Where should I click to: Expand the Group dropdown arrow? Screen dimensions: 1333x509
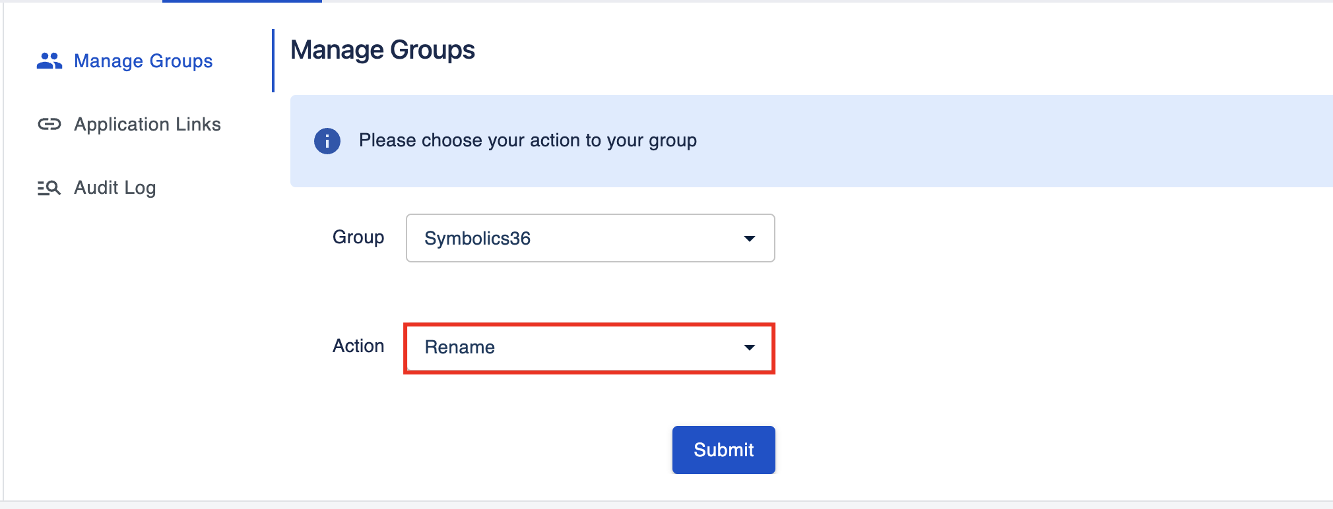click(749, 239)
